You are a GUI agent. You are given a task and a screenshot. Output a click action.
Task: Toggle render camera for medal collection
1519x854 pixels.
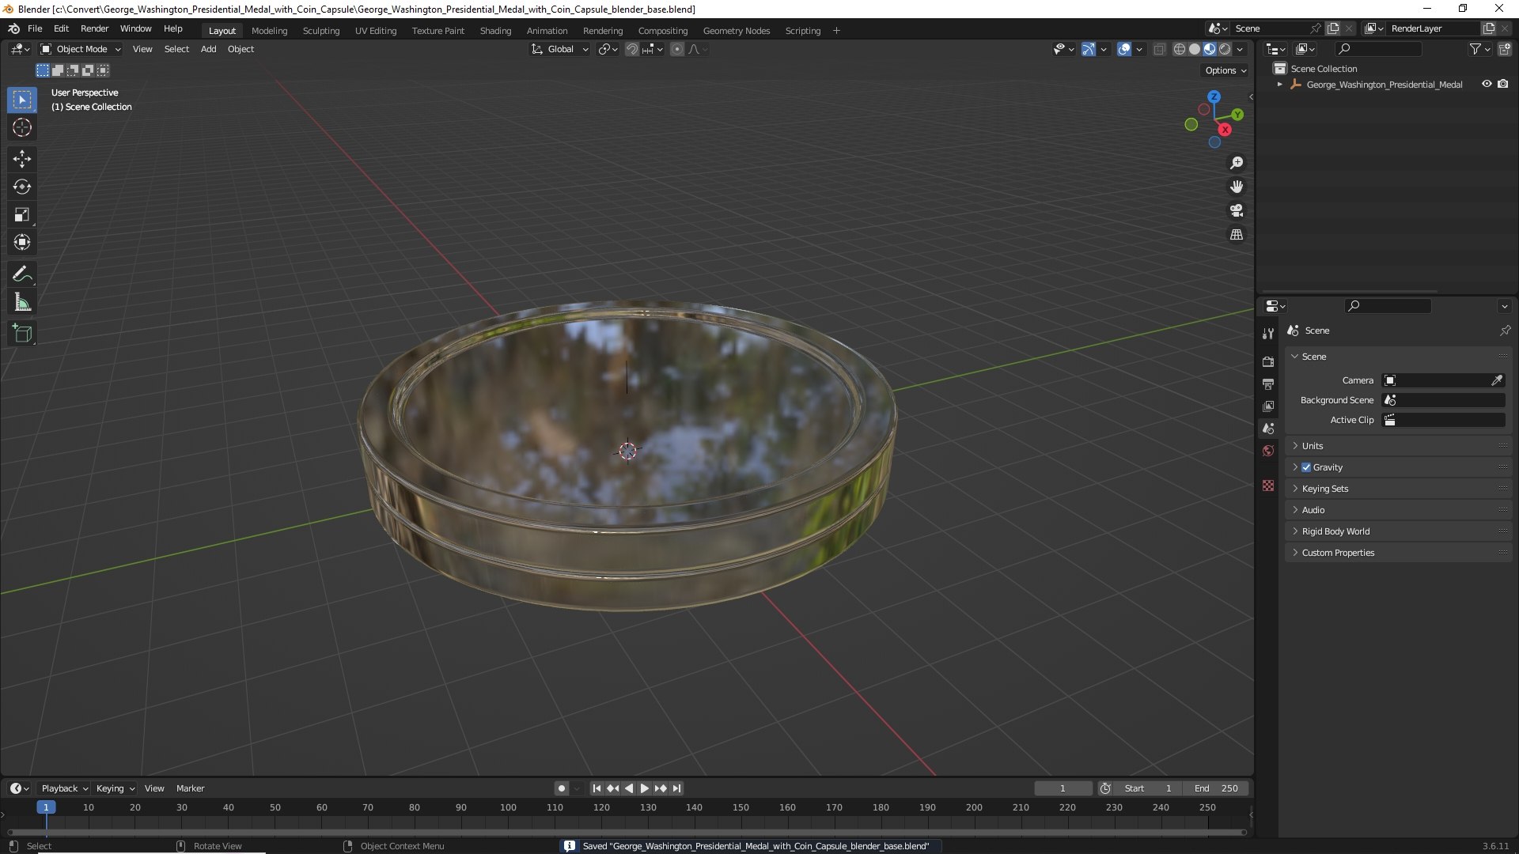[1503, 84]
